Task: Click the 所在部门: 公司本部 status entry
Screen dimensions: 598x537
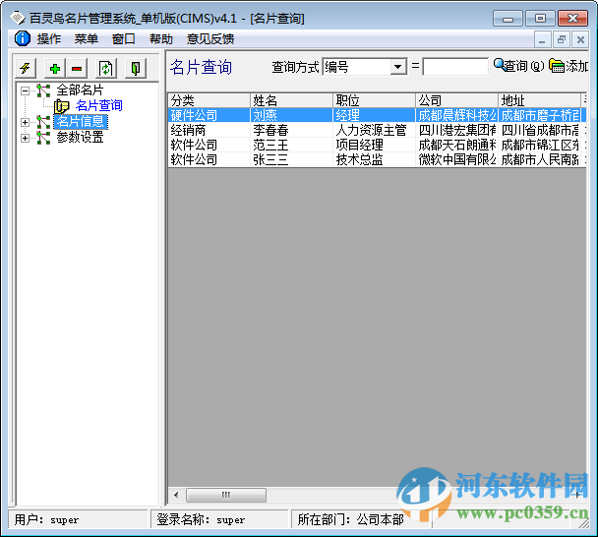Action: click(362, 519)
